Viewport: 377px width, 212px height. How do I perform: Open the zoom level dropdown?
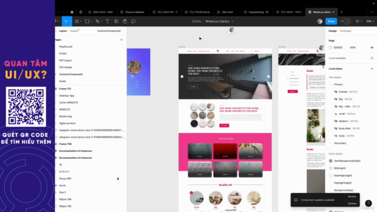point(370,21)
